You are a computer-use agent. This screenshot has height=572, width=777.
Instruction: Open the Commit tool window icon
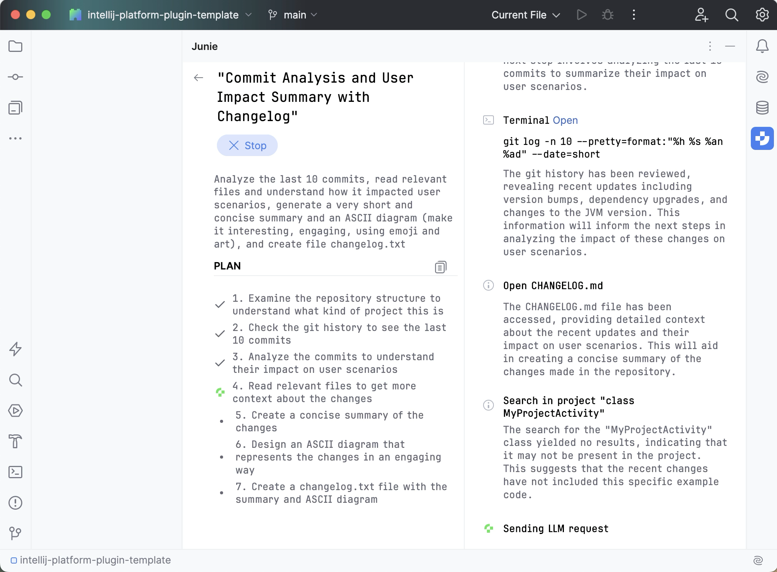15,77
